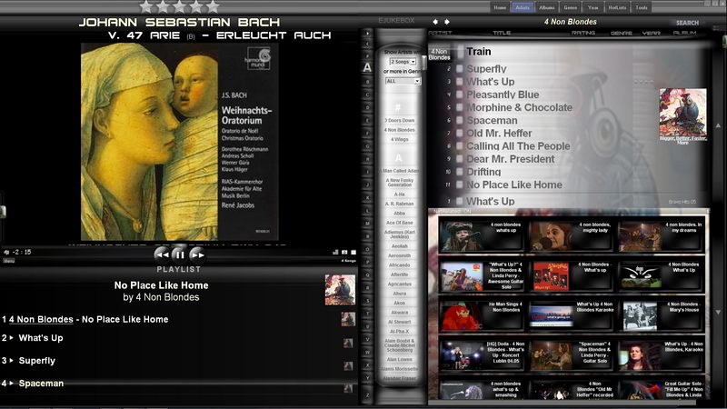727x409 pixels.
Task: Jump to letter C in alphabet strip
Action: point(368,95)
